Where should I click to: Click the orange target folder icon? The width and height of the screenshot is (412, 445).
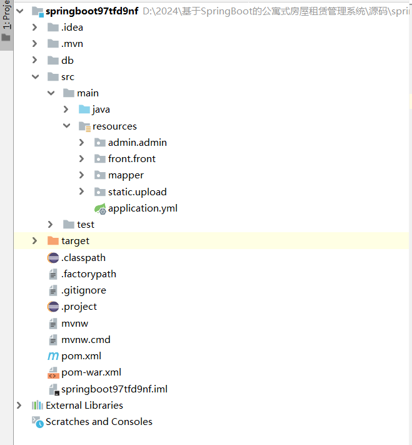tap(53, 241)
